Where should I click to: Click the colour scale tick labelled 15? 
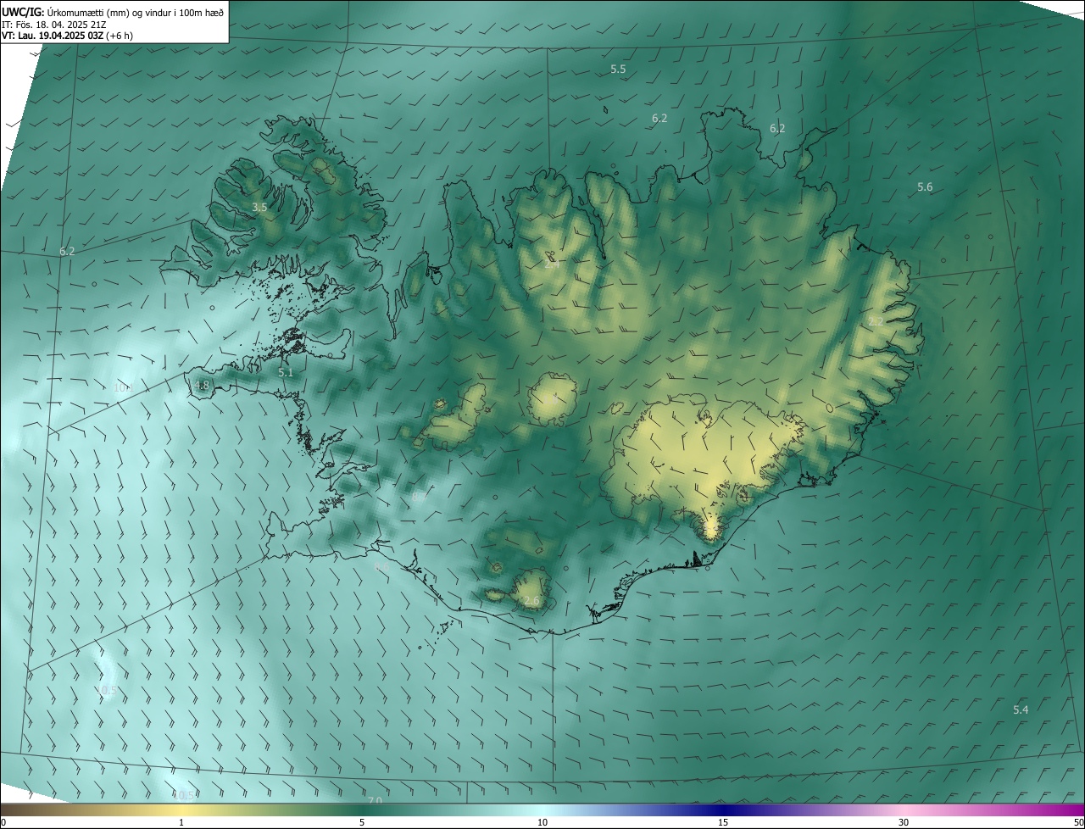tap(723, 822)
